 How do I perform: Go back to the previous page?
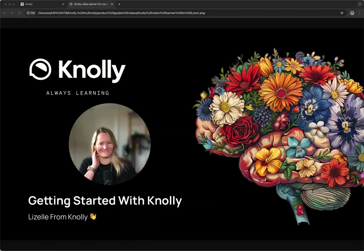click(x=5, y=13)
